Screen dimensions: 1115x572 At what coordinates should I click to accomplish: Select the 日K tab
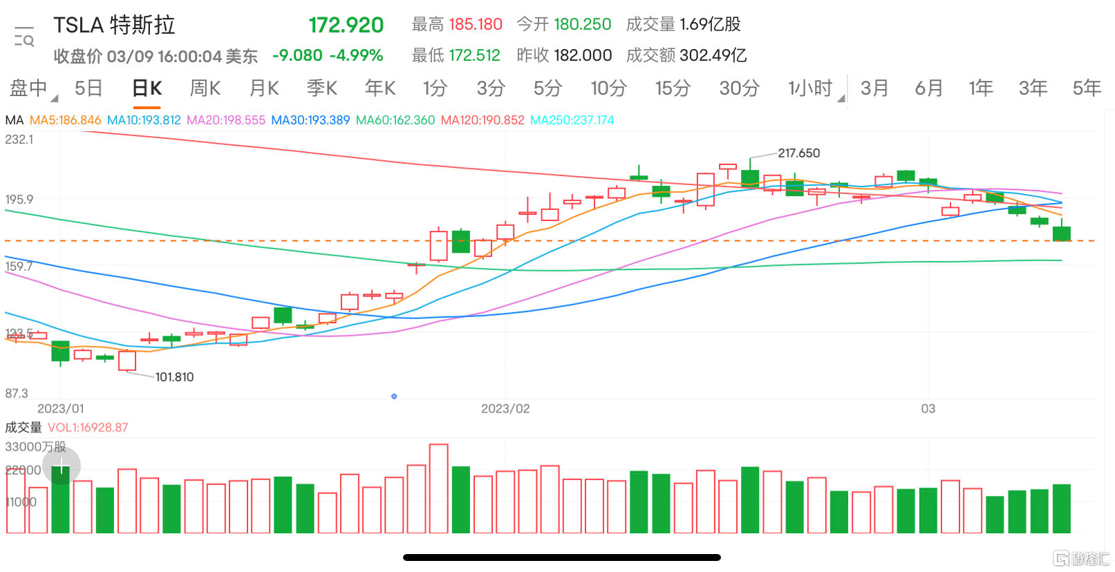[147, 88]
